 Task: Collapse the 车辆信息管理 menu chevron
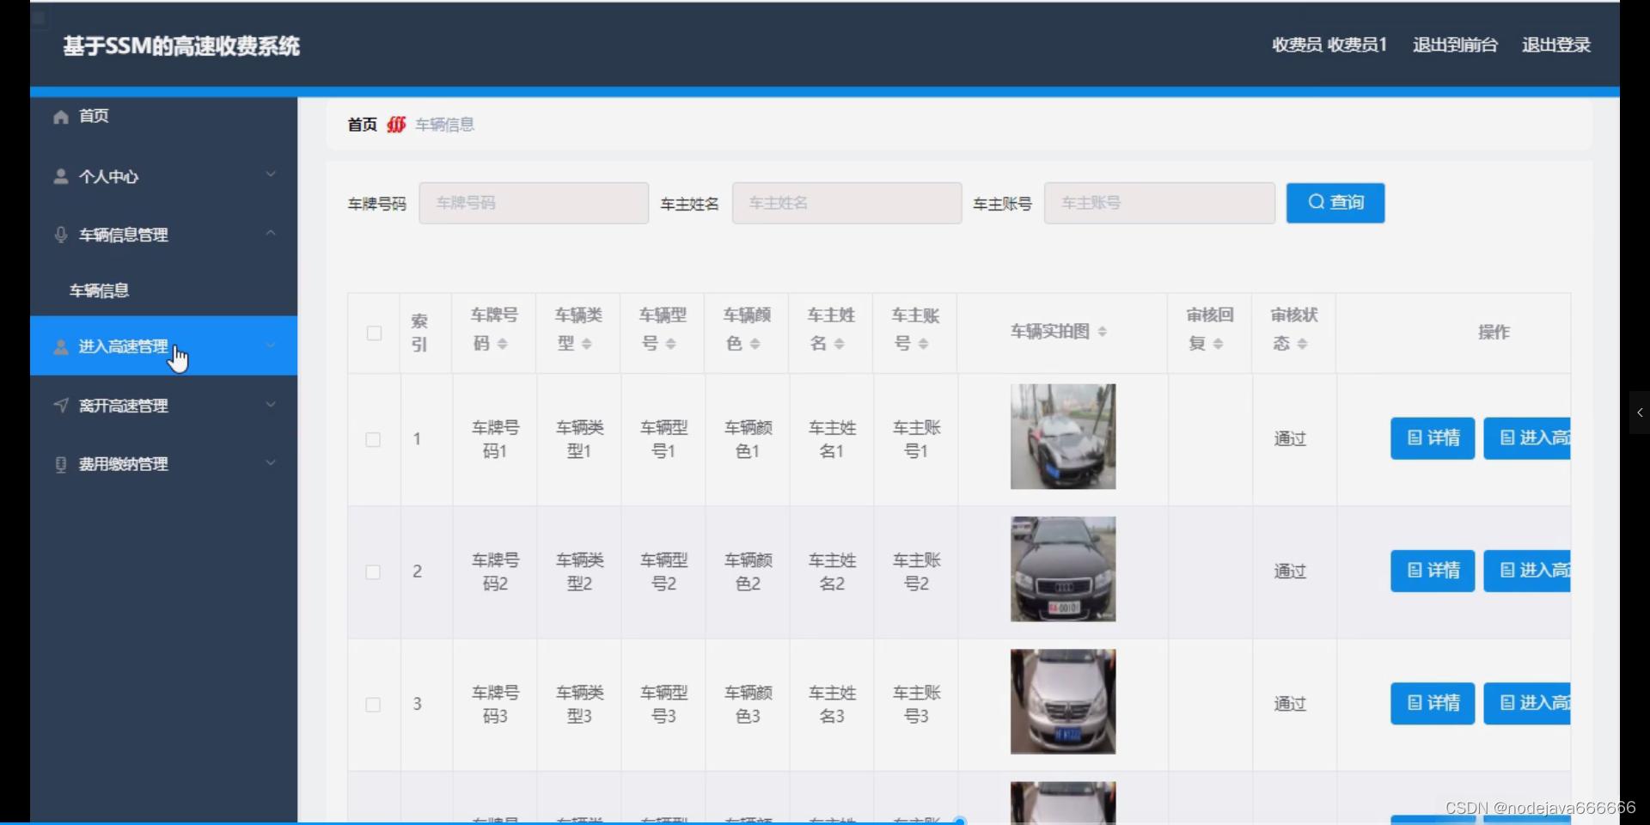pyautogui.click(x=271, y=233)
